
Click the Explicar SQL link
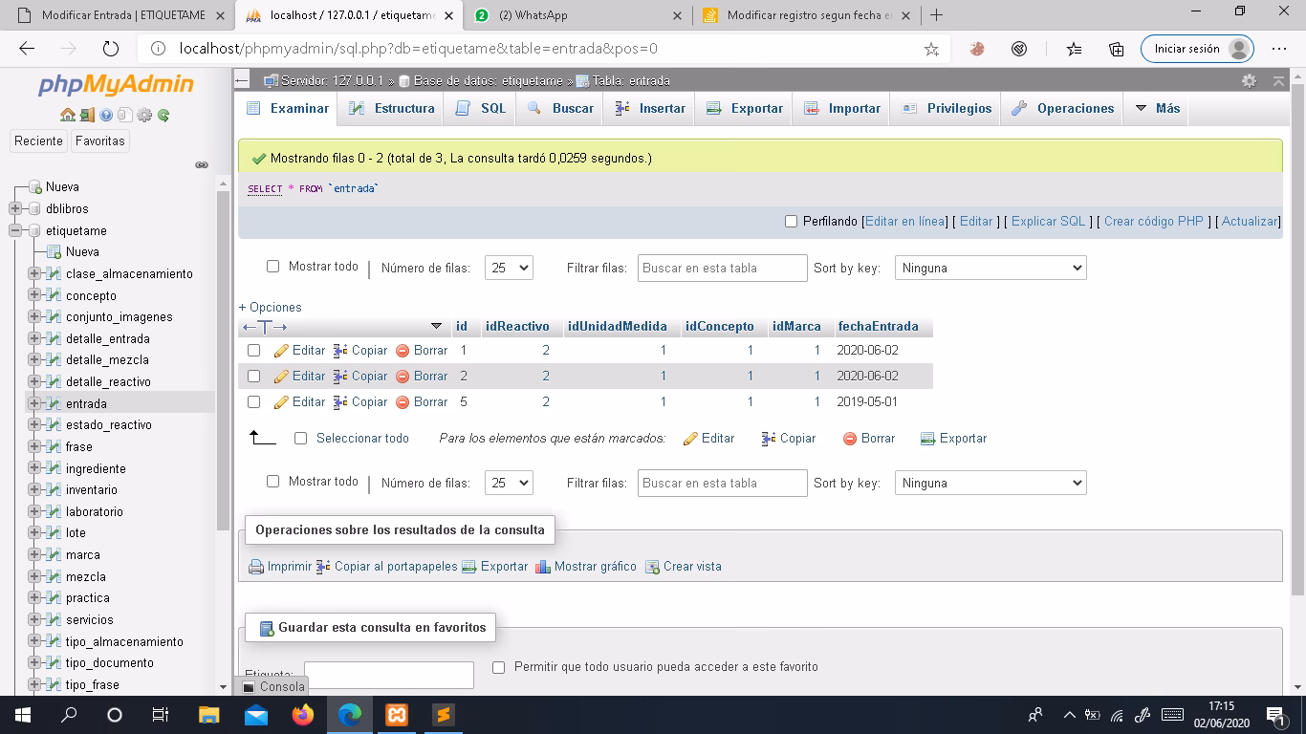click(x=1048, y=222)
